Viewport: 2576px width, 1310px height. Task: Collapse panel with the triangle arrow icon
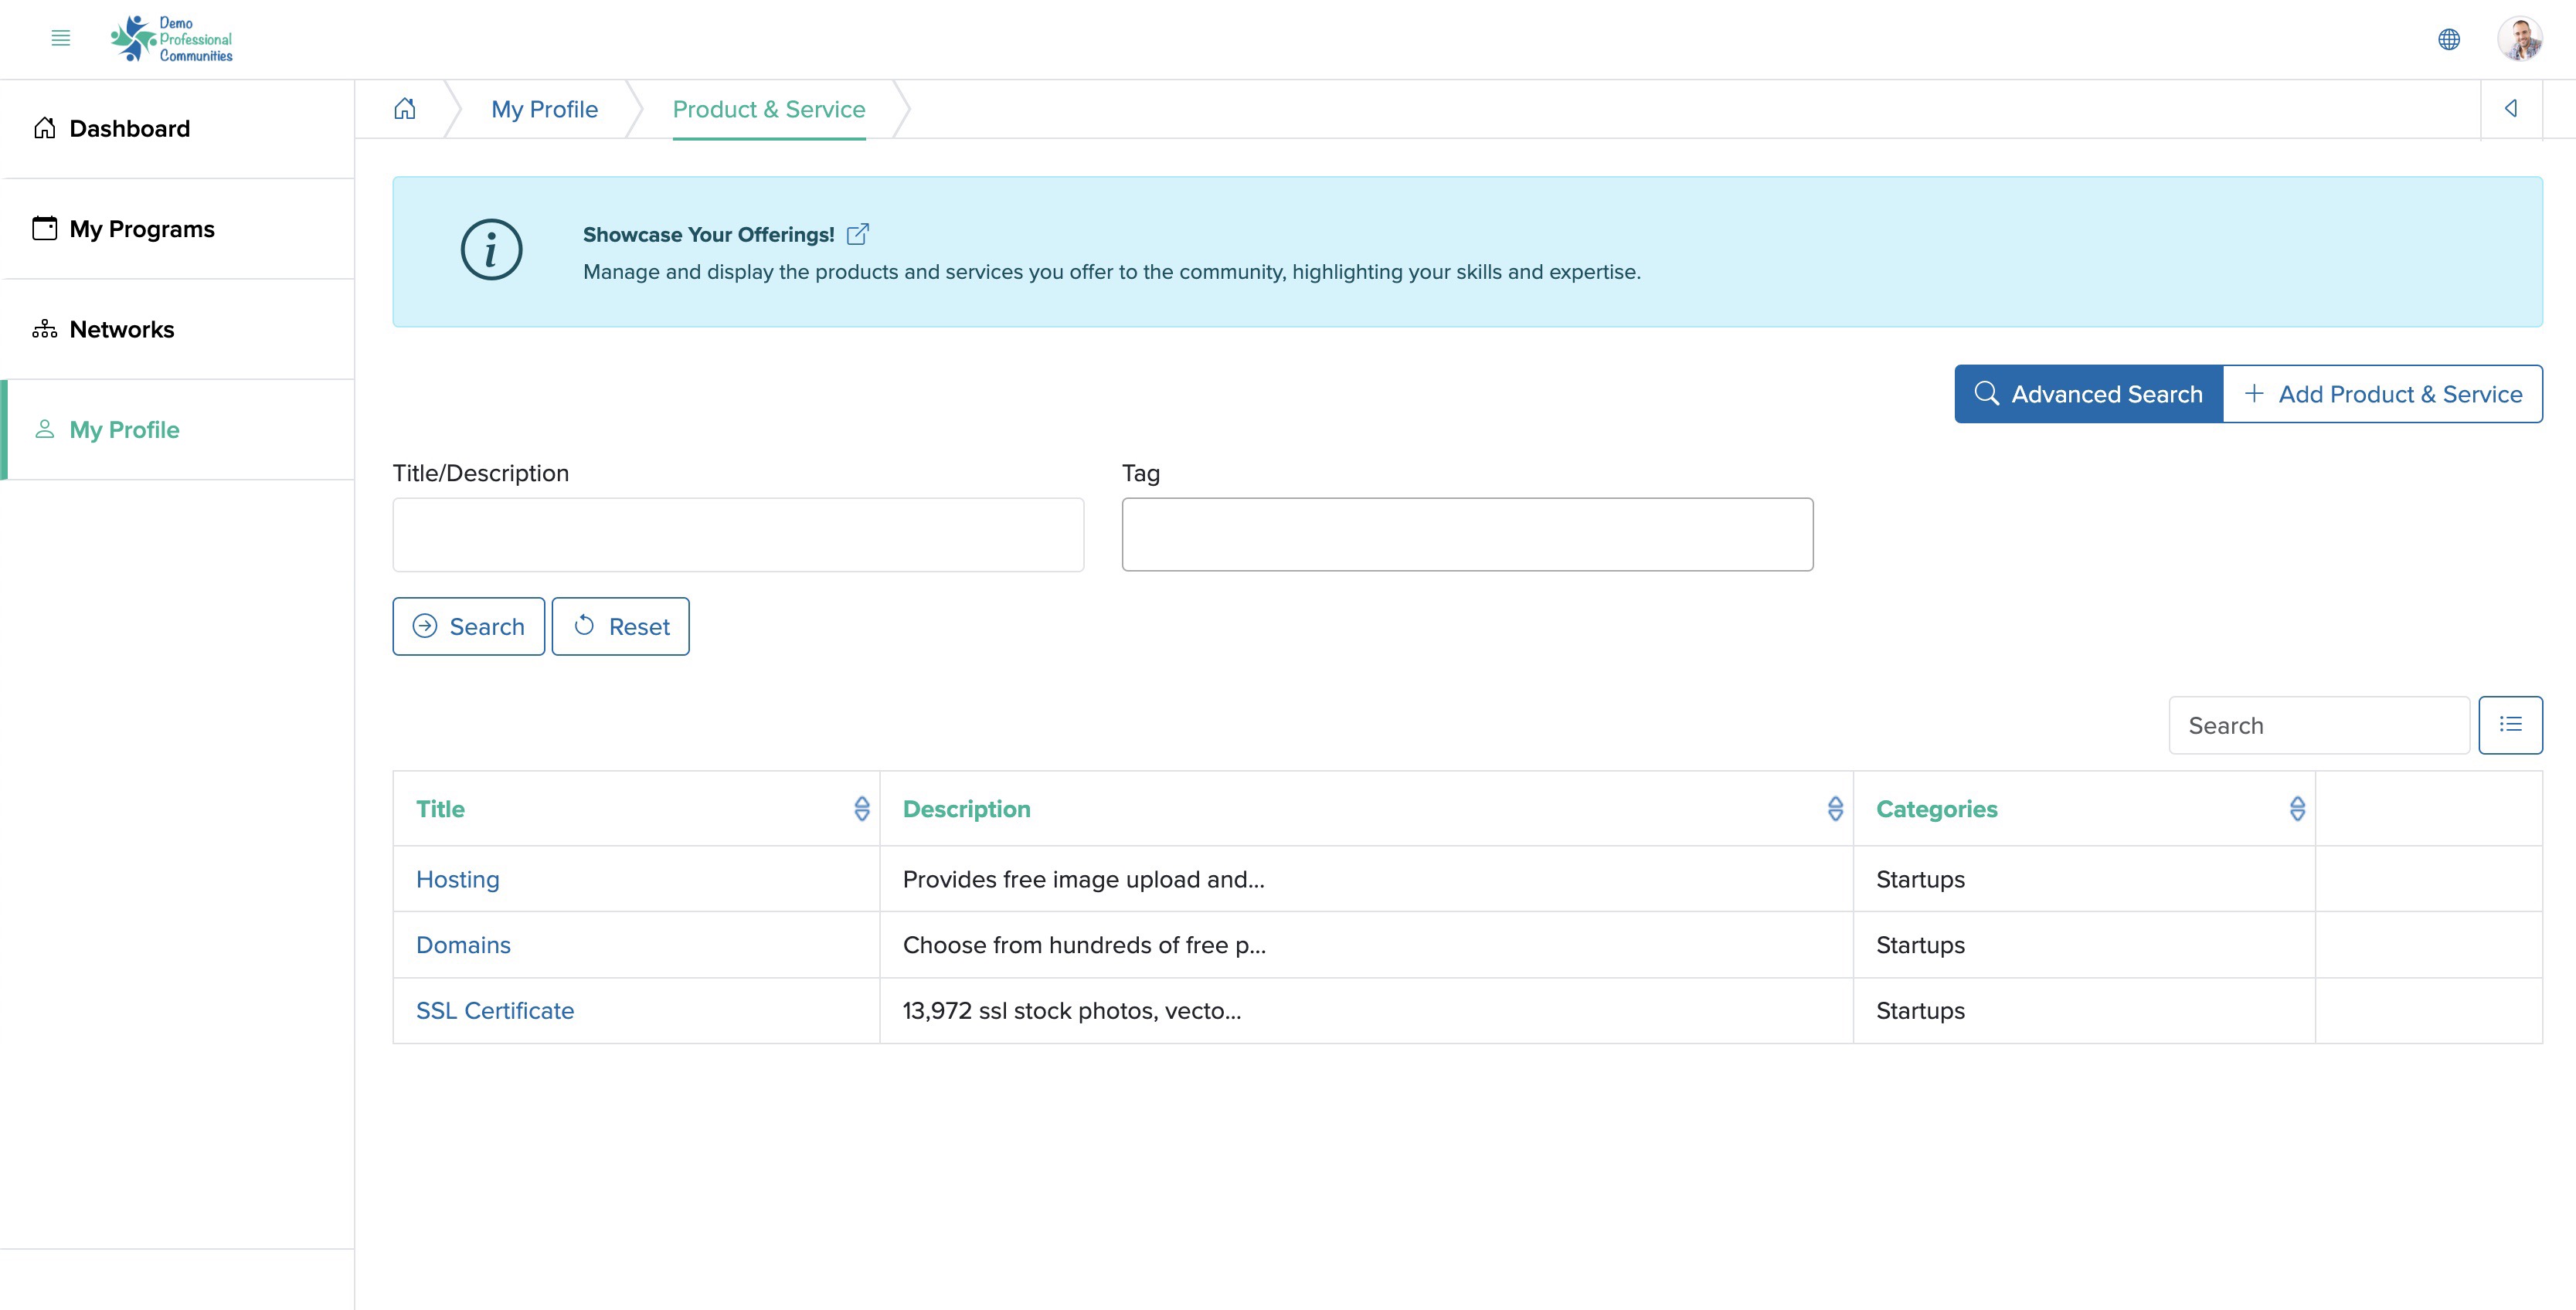2510,108
